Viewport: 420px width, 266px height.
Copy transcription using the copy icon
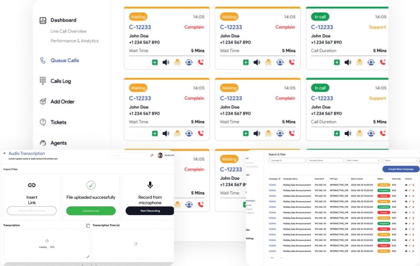[88, 226]
